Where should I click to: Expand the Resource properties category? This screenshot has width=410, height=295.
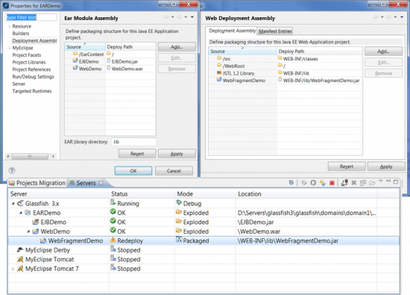click(10, 26)
